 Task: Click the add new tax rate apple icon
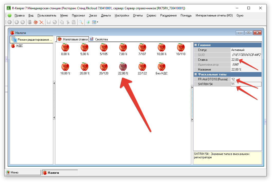pos(35,22)
